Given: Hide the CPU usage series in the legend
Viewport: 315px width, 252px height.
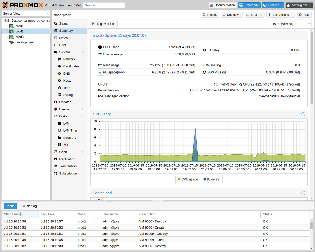Looking at the screenshot, I should point(188,179).
